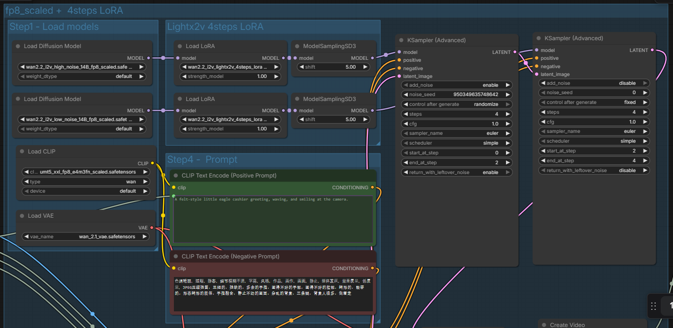This screenshot has width=673, height=328.
Task: Open the device default dropdown in Load CLIP
Action: coord(86,191)
